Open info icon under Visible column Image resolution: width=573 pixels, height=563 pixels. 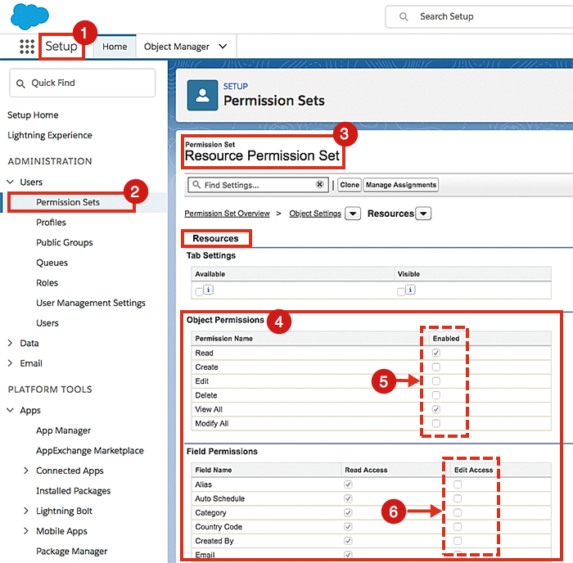tap(410, 290)
